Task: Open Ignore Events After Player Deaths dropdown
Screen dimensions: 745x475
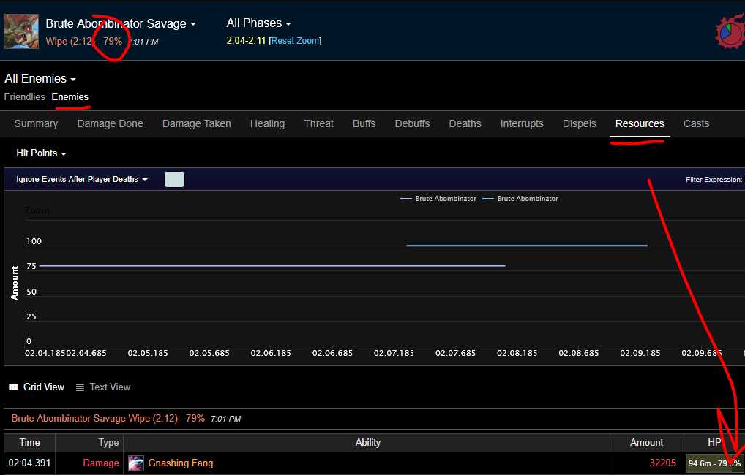Action: click(82, 179)
